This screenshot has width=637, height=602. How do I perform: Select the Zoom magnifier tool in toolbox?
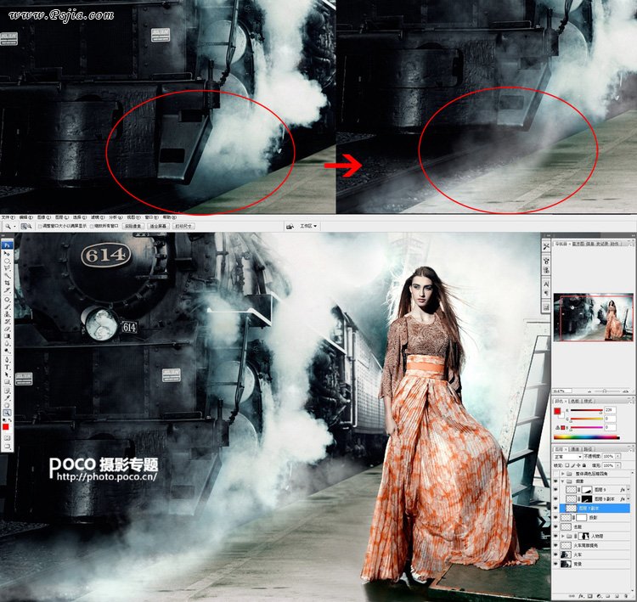tap(7, 412)
